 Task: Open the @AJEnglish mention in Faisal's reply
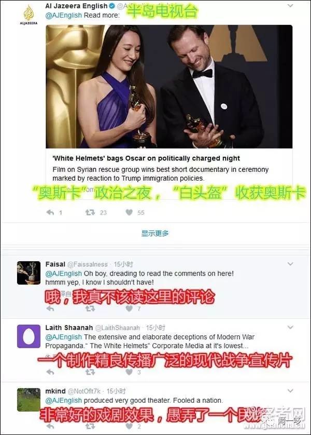(x=63, y=274)
